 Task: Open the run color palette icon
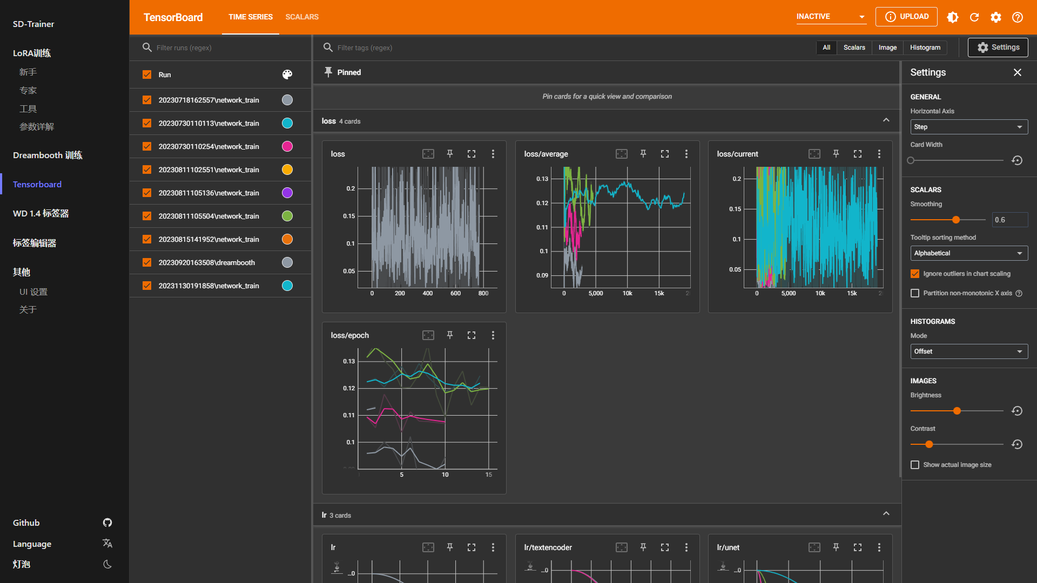click(x=287, y=74)
